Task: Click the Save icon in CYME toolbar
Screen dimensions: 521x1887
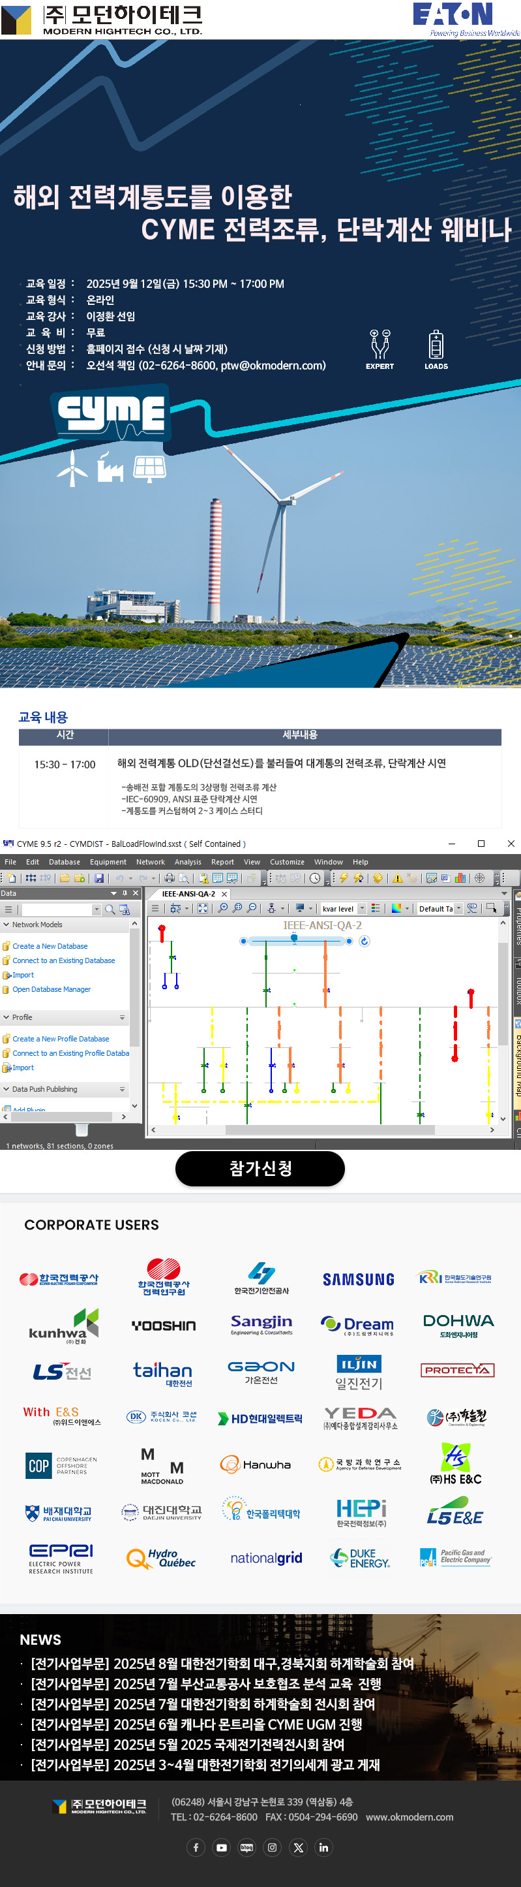Action: click(98, 878)
